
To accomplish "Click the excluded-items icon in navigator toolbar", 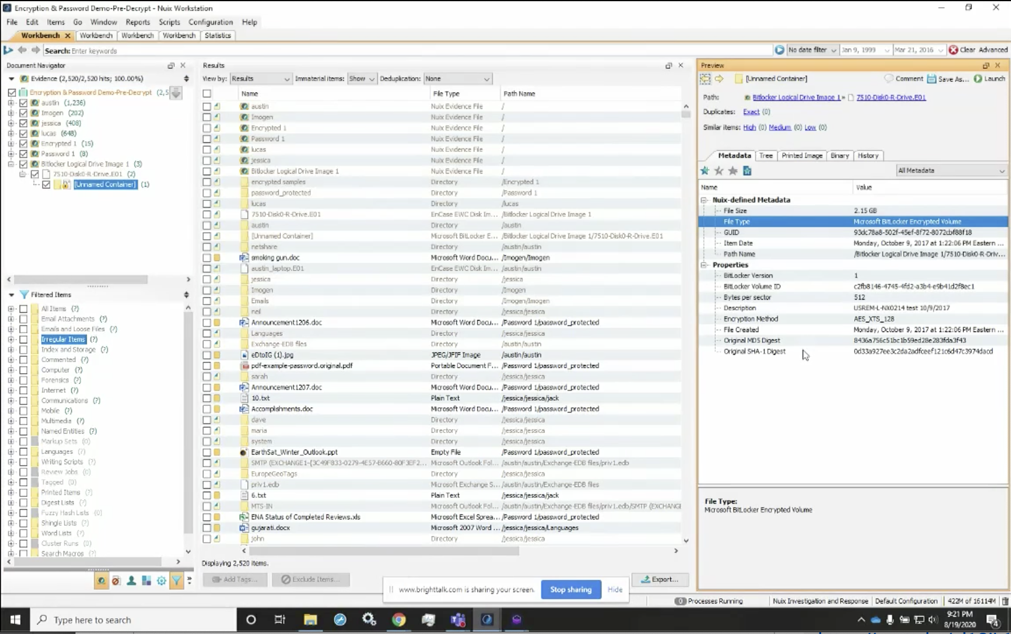I will (x=116, y=581).
